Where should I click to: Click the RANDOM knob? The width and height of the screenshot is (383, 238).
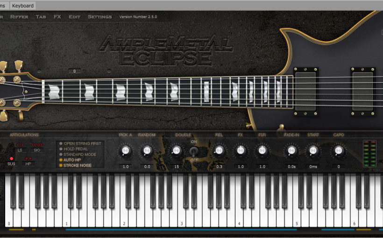147,150
